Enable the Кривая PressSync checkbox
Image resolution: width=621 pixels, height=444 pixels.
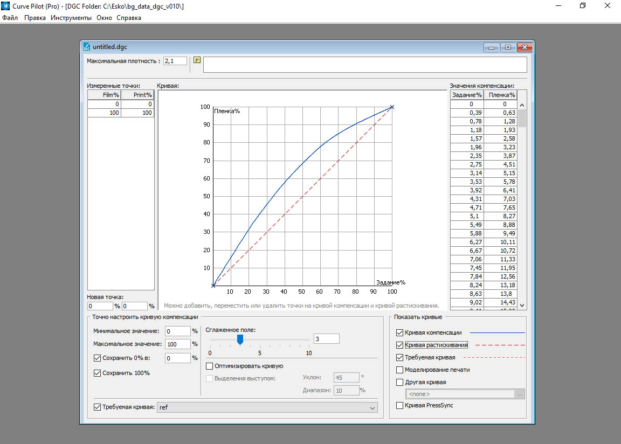[x=399, y=405]
